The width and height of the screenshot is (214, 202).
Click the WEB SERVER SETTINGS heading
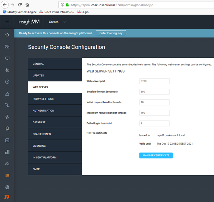pos(106,71)
